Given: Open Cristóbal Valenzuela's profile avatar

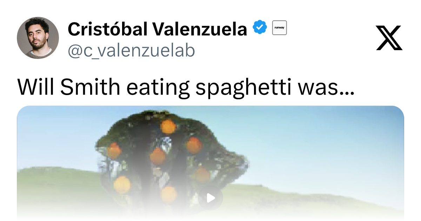Looking at the screenshot, I should click(x=38, y=38).
